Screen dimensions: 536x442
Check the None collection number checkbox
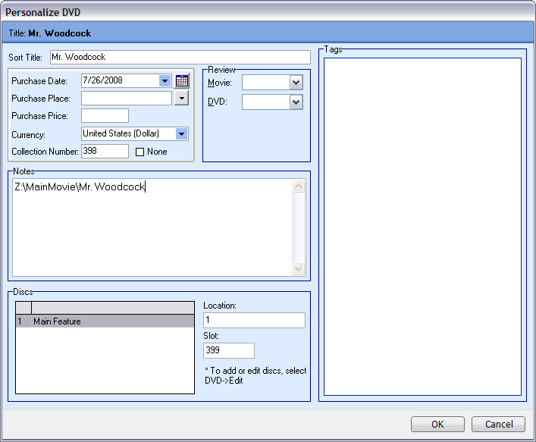tap(139, 152)
